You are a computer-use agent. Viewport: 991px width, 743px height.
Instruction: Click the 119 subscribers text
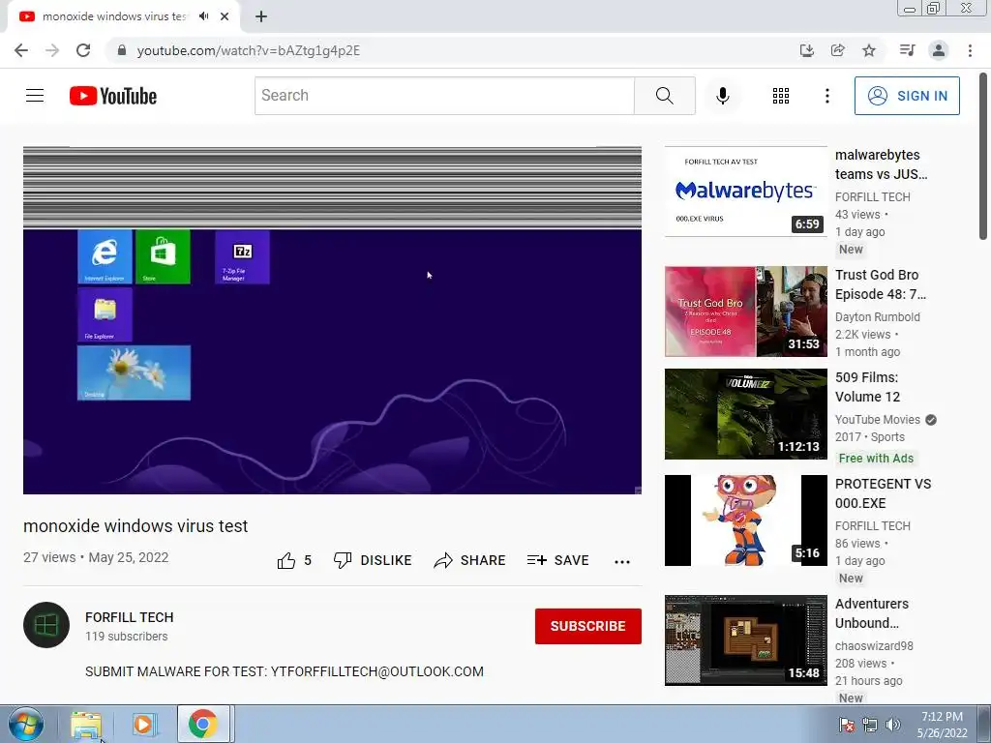127,637
